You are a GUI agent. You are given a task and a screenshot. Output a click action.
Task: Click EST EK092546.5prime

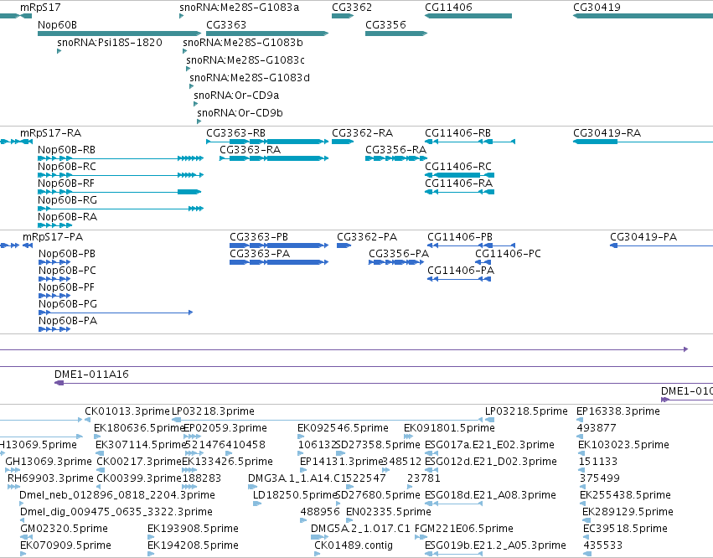coord(343,428)
